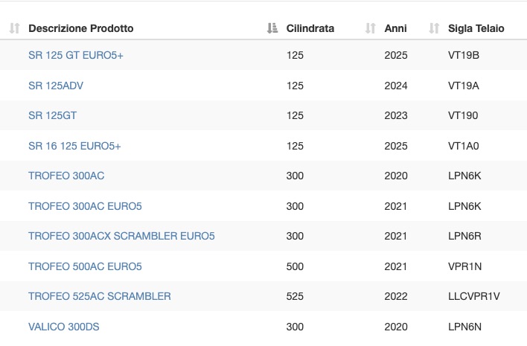Screen dimensions: 527x346
Task: Open TROFEO 525AC SCRAMBLER link
Action: tap(100, 296)
